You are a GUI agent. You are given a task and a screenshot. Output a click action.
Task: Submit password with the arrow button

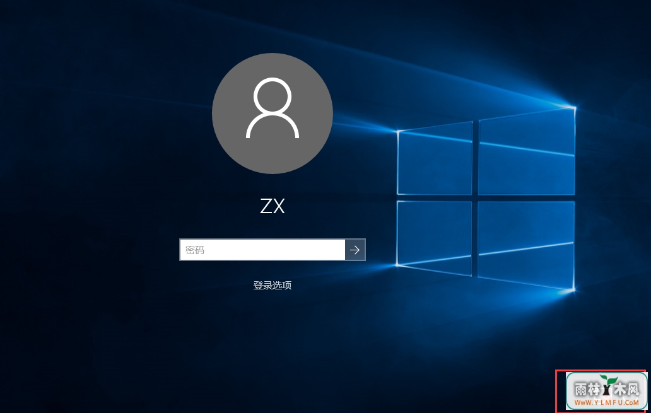tap(355, 250)
